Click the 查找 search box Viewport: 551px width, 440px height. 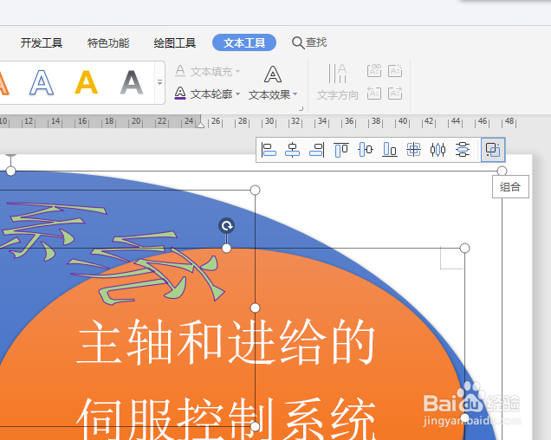click(x=309, y=42)
